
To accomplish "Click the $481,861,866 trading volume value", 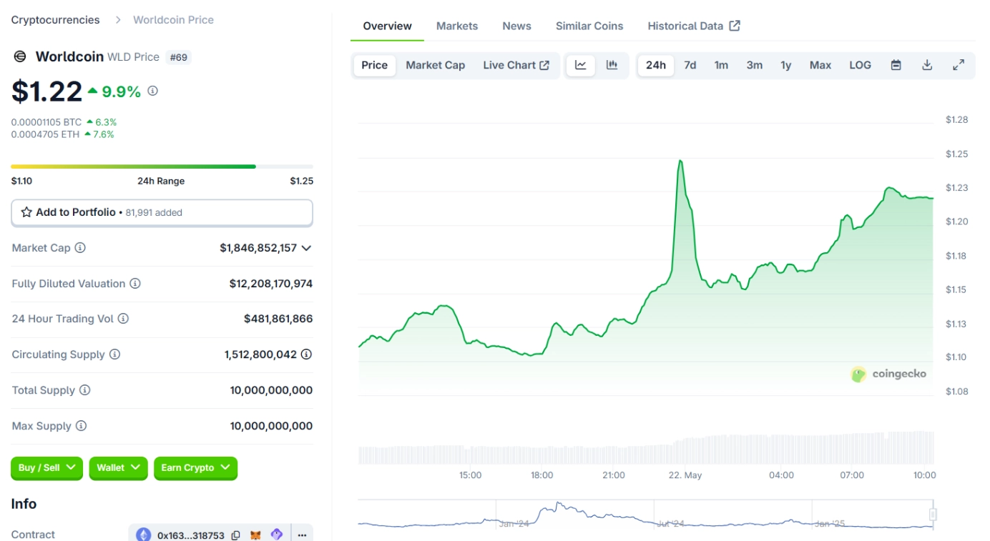I will (x=278, y=319).
